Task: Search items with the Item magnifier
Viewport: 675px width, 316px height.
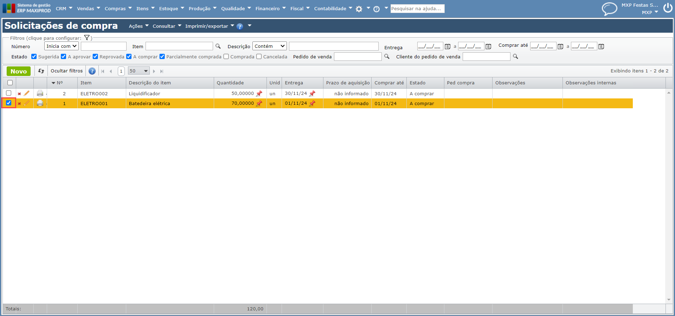Action: pos(218,46)
